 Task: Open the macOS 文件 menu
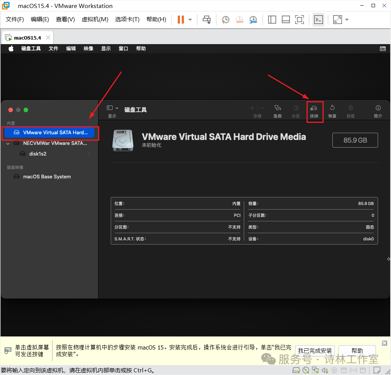[53, 49]
